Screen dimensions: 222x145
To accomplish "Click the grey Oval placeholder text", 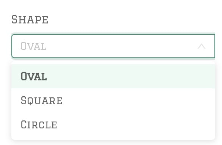I will click(33, 46).
